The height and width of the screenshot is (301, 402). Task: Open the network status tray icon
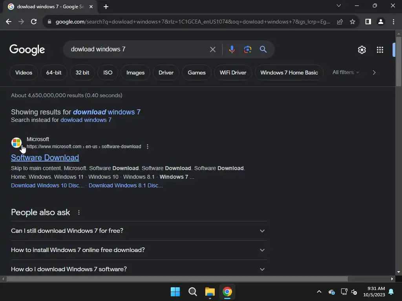[344, 292]
